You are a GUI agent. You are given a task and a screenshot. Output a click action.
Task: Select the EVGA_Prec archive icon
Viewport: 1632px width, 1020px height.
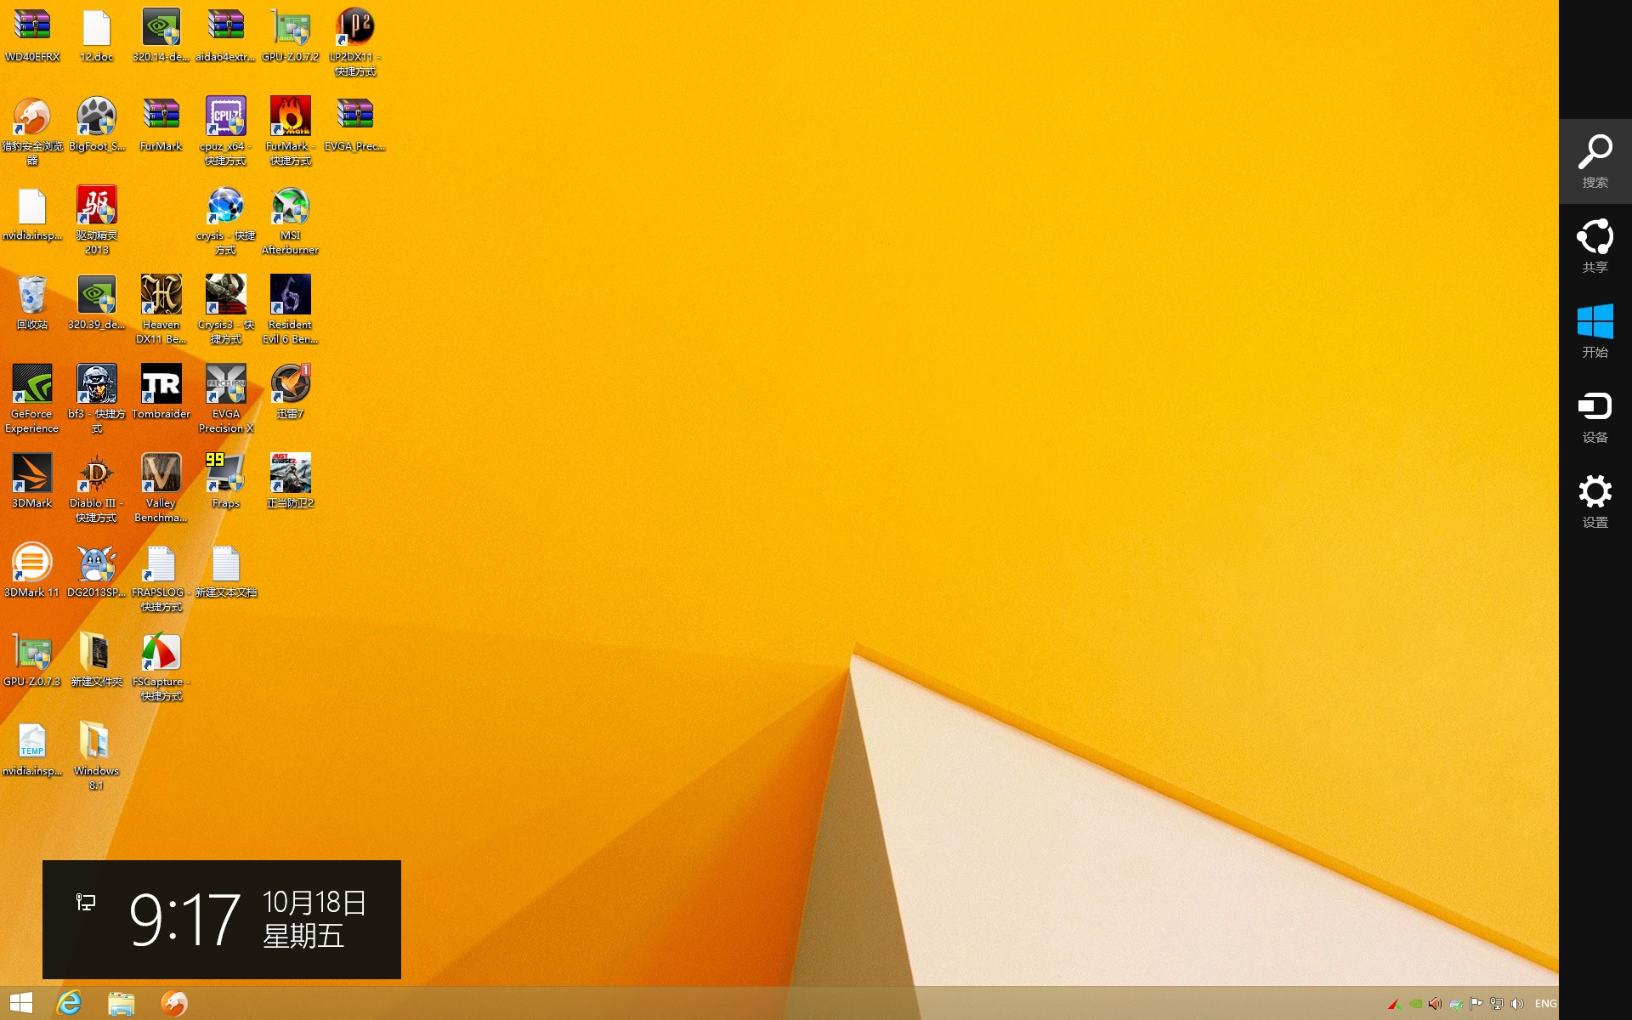point(355,125)
